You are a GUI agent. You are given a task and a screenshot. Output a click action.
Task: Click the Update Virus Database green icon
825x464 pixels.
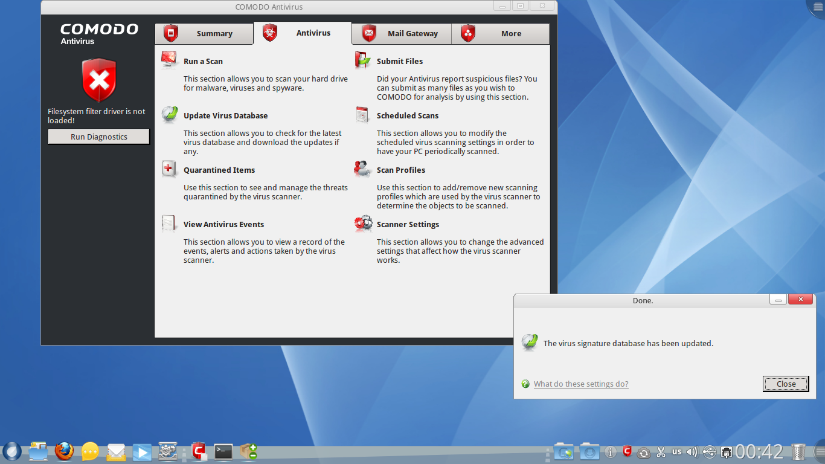point(169,115)
